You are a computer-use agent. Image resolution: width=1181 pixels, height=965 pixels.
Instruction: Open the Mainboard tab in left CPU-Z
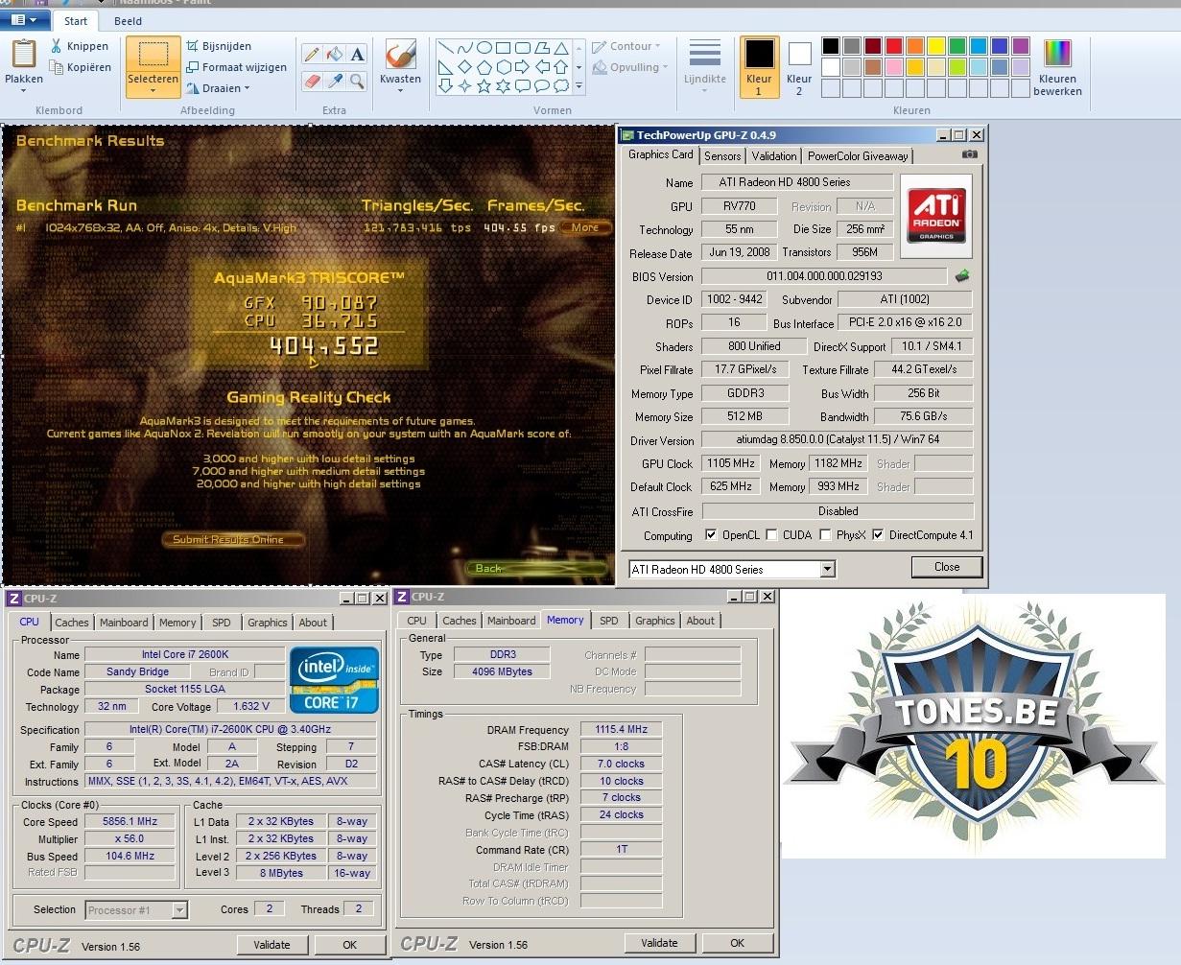(x=124, y=623)
